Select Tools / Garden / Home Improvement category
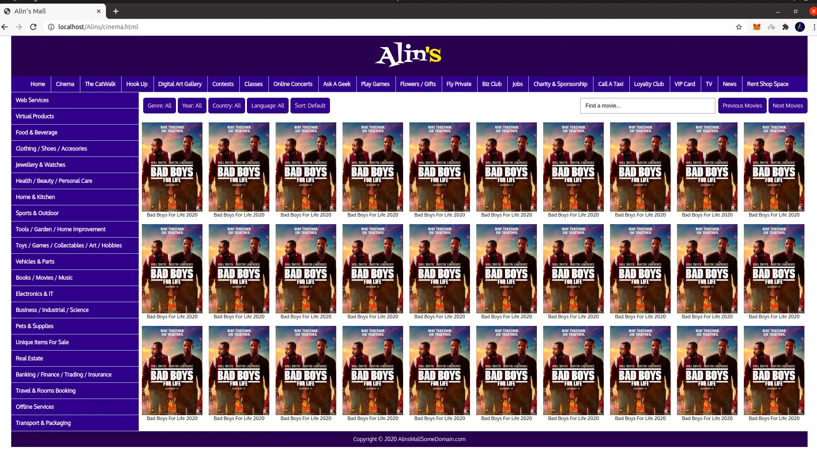Viewport: 817px width, 464px height. (x=75, y=230)
